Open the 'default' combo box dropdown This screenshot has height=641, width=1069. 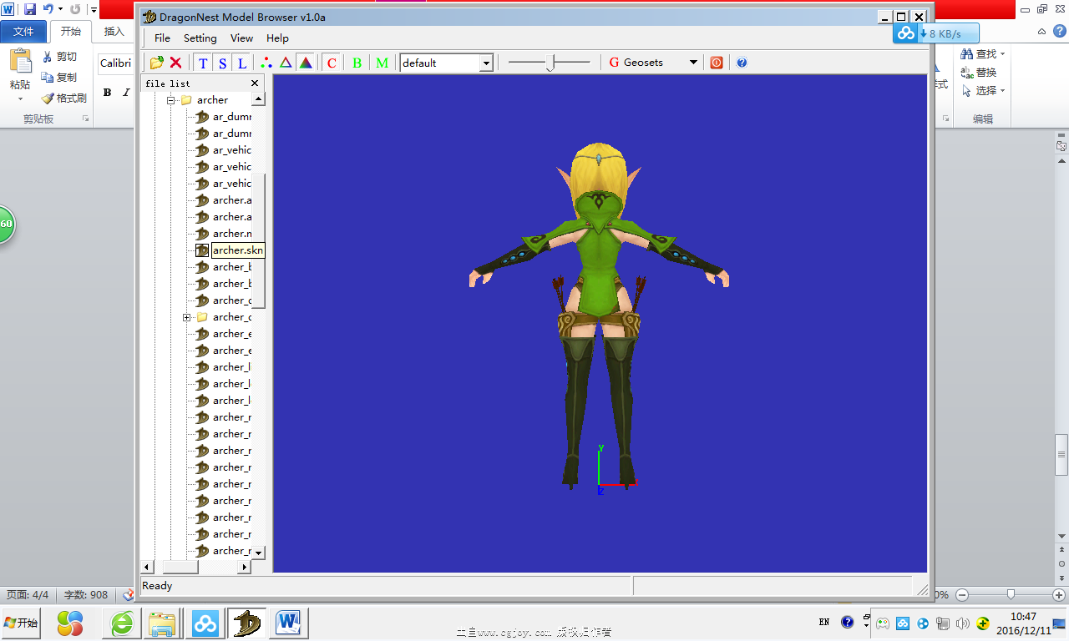[486, 63]
